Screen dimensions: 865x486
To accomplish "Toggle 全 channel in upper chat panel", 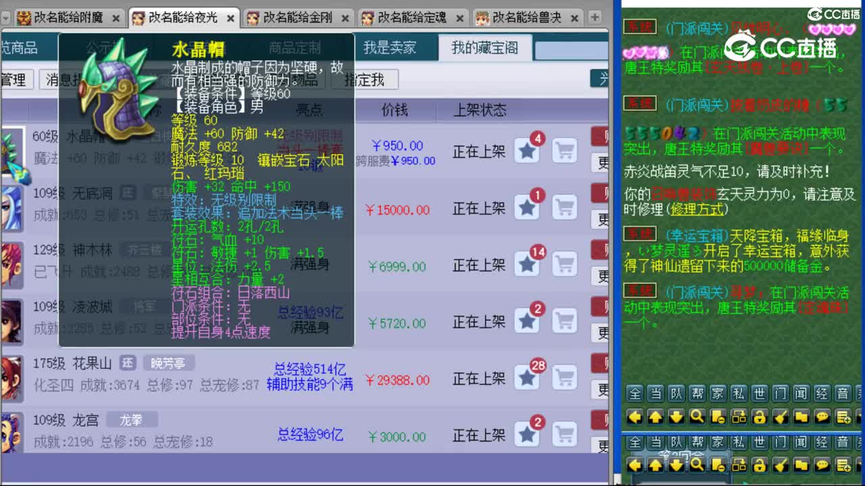I will coord(635,393).
